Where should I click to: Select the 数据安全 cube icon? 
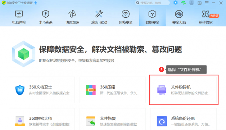(x=152, y=14)
